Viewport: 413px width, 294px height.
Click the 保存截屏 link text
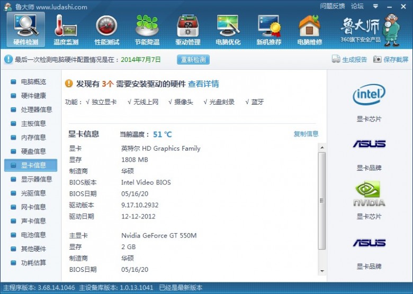tap(396, 59)
